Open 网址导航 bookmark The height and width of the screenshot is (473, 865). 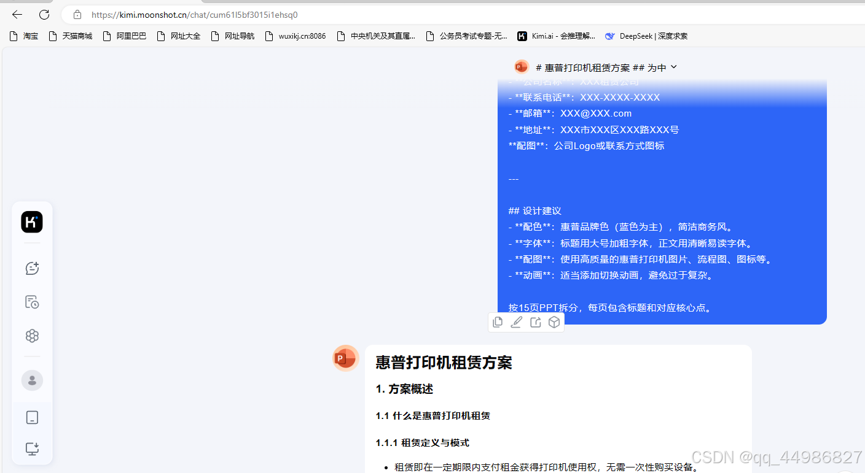(233, 36)
